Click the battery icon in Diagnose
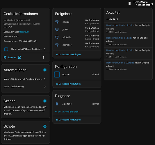Screen dimensions: 155x145 (57, 104)
